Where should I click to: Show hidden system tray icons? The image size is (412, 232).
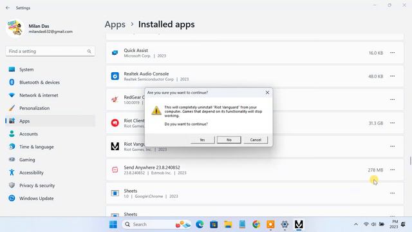[x=356, y=224]
